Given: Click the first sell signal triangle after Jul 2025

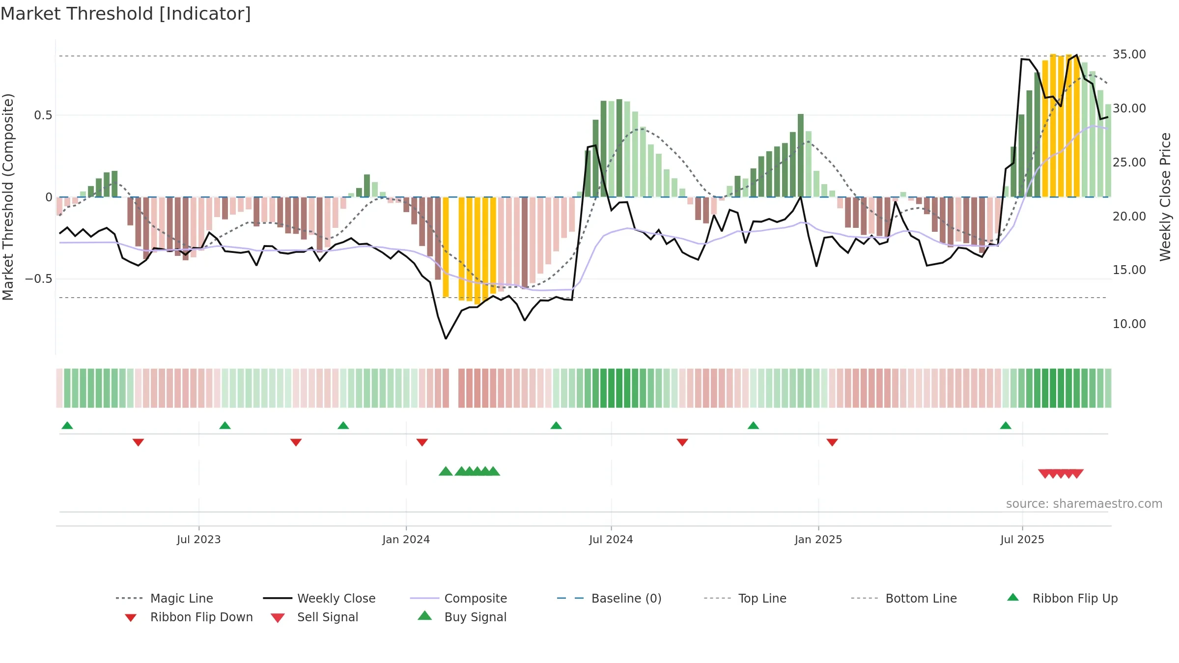Looking at the screenshot, I should tap(1045, 474).
